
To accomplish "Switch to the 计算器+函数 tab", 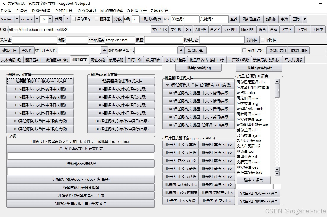I will click(x=239, y=60).
